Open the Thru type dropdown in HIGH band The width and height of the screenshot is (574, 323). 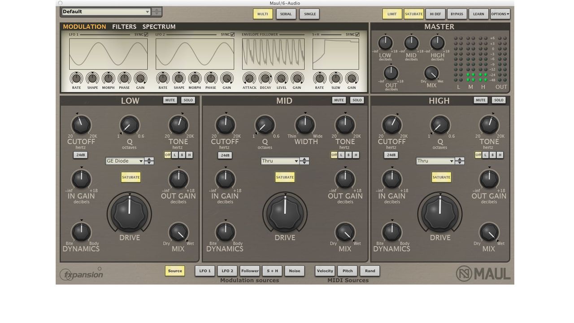point(435,161)
